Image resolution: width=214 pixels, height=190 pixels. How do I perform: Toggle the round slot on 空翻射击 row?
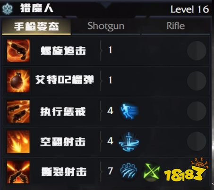[197, 142]
